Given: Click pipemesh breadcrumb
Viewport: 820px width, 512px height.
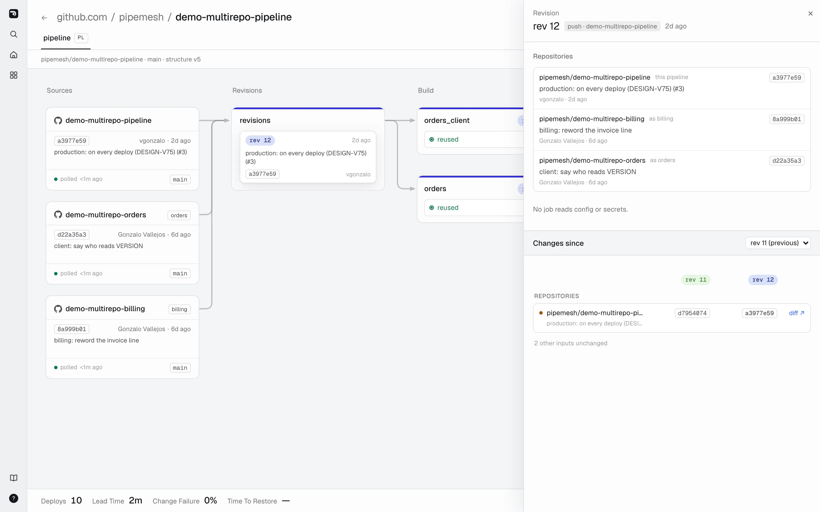Looking at the screenshot, I should [x=141, y=17].
